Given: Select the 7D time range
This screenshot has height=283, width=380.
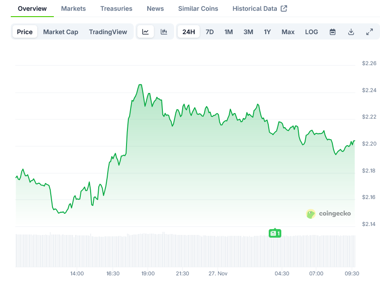Looking at the screenshot, I should point(210,32).
